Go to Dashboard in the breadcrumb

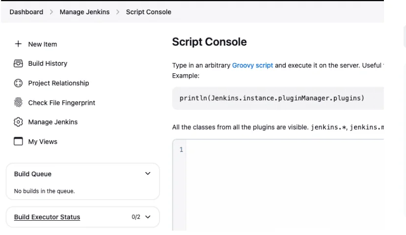27,12
